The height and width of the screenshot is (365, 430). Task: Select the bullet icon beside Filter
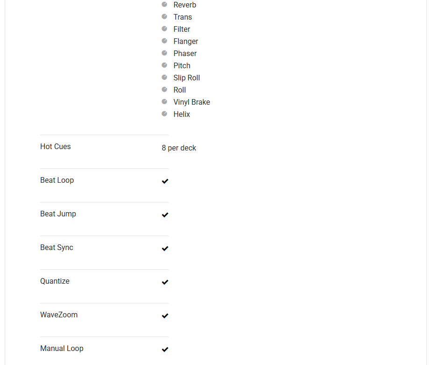click(164, 29)
